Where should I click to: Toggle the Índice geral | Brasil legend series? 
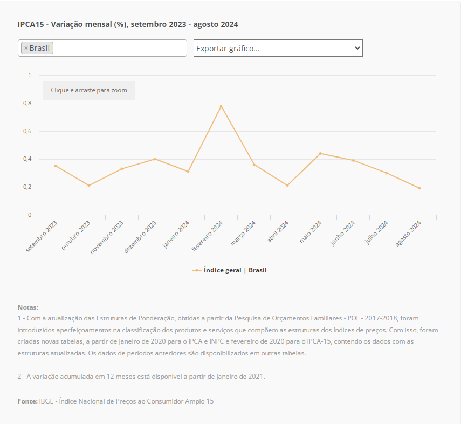(x=235, y=270)
